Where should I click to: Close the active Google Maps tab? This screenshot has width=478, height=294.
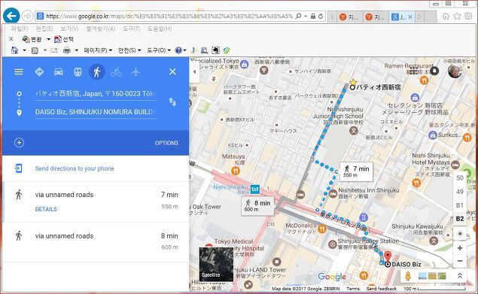[x=410, y=17]
